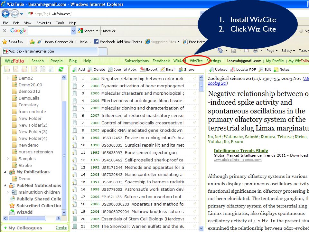Expand the Demo2 folder
309x232 pixels.
pos(8,78)
